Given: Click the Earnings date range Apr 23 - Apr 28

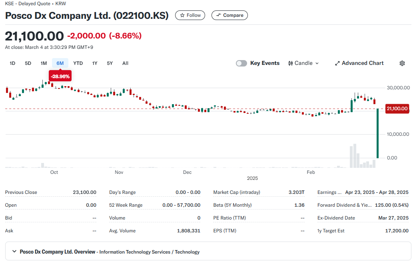Looking at the screenshot, I should pyautogui.click(x=377, y=192).
